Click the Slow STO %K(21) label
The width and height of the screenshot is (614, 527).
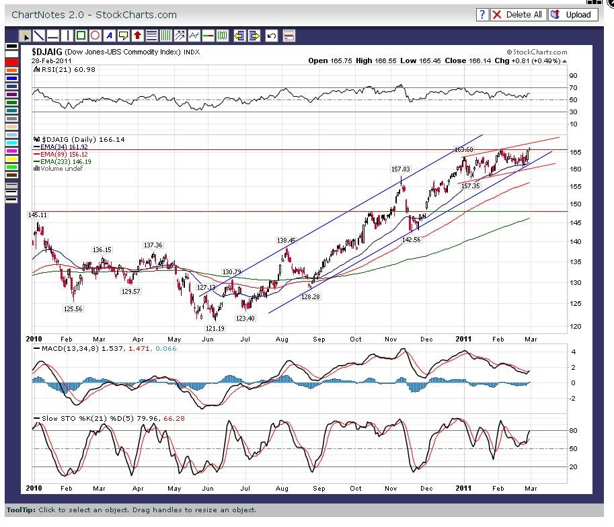(109, 419)
